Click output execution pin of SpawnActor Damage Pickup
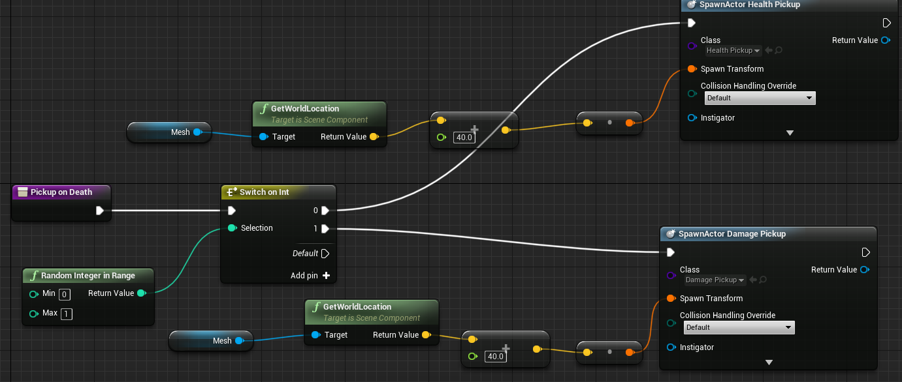The height and width of the screenshot is (382, 902). click(865, 252)
